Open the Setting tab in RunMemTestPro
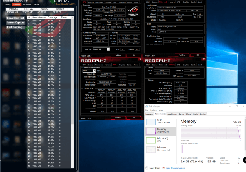246x172 pixels. 8,5
